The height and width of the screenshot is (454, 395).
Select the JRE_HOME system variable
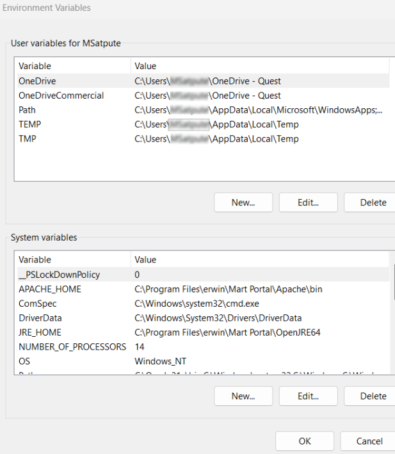pos(40,332)
